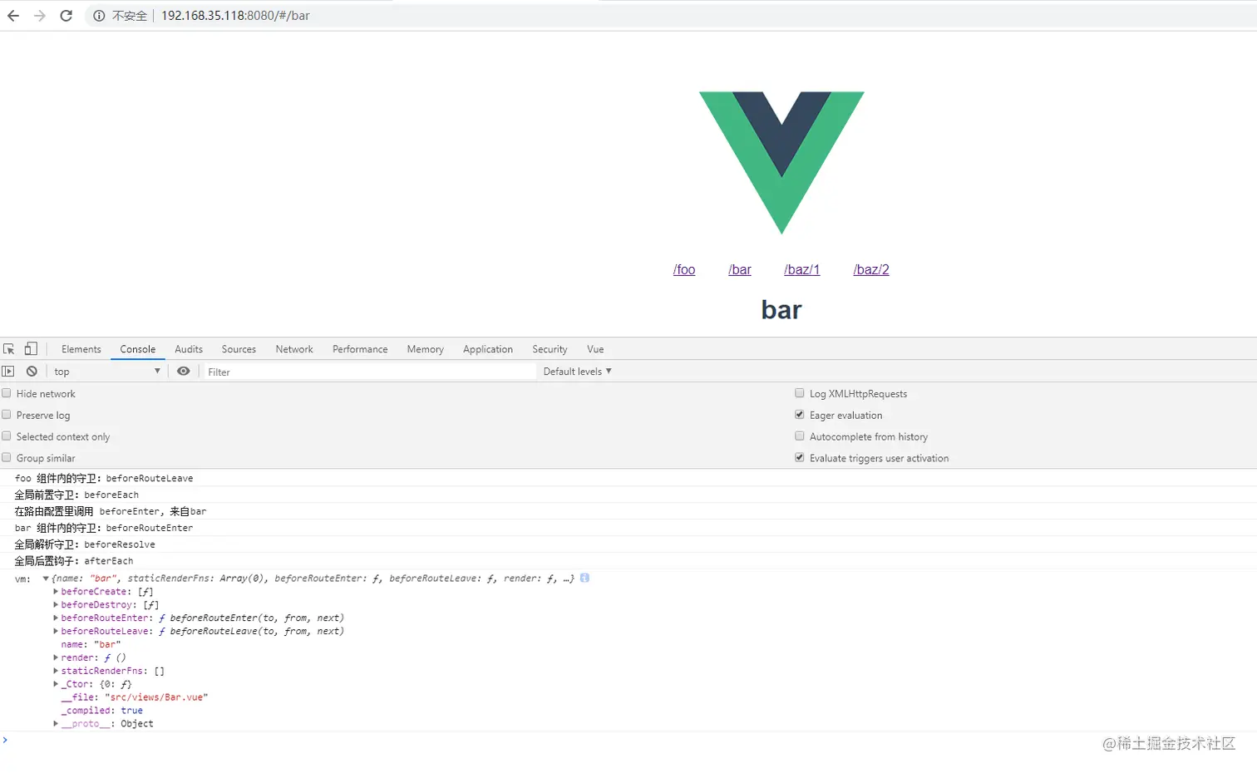Expand the _Ctor object
Screen dimensions: 1257x773
click(x=56, y=684)
